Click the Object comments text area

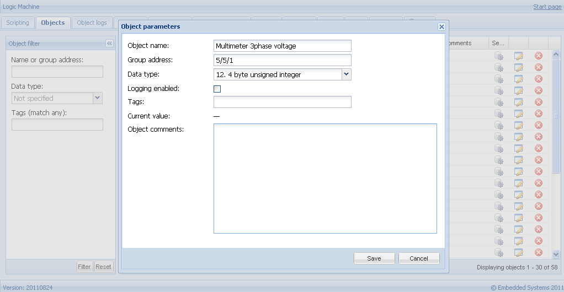(325, 178)
